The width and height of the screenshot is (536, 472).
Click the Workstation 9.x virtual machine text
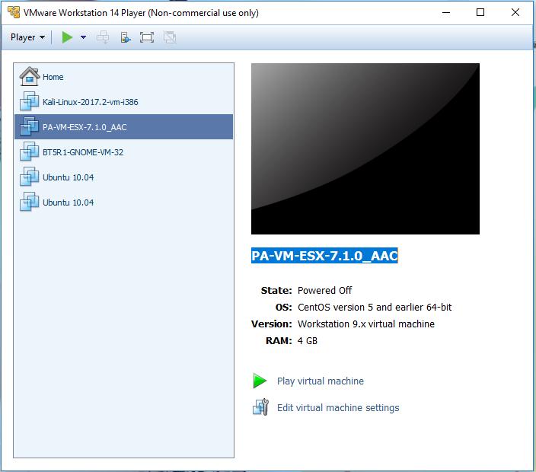[x=365, y=324]
